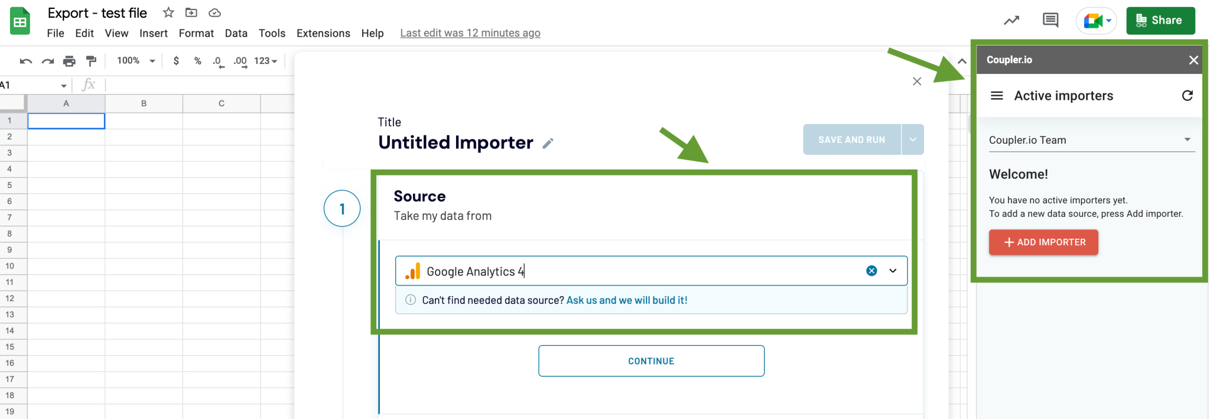The image size is (1210, 419).
Task: Open the Coupler.io hamburger menu
Action: [x=997, y=95]
